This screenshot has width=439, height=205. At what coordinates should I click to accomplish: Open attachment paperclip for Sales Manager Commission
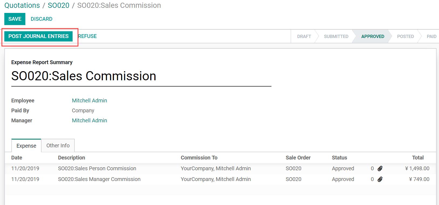(380, 179)
